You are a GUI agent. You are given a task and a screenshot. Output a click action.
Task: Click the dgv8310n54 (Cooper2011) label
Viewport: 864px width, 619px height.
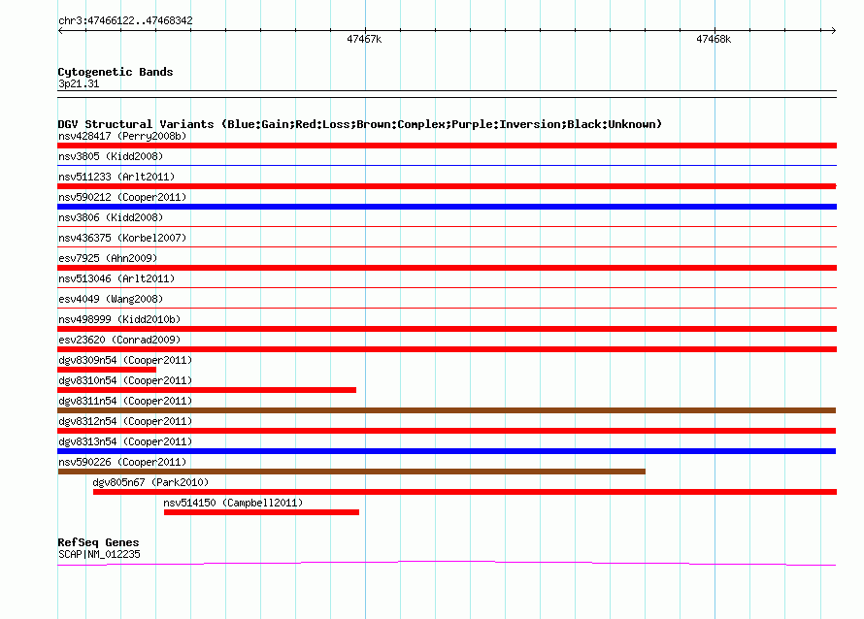click(125, 380)
